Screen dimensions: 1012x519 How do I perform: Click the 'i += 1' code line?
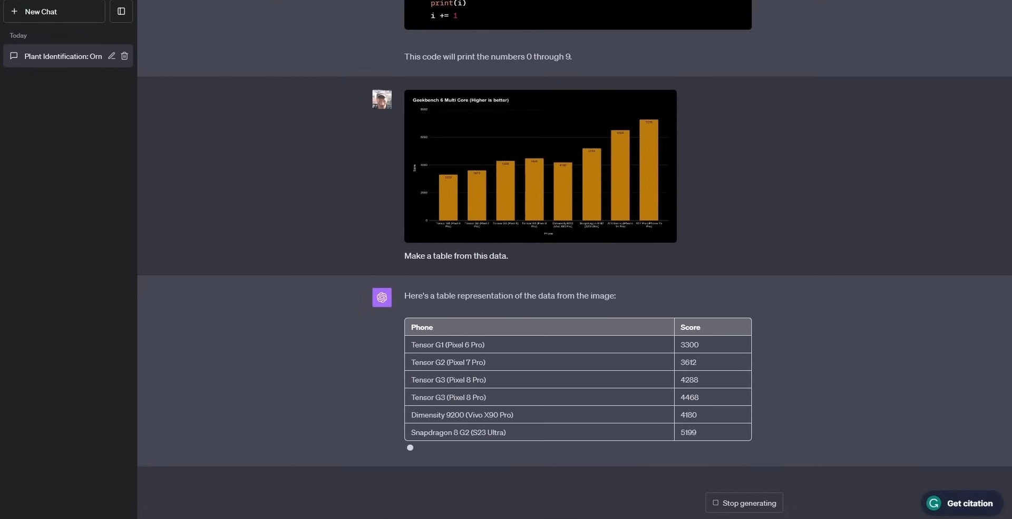pyautogui.click(x=444, y=16)
